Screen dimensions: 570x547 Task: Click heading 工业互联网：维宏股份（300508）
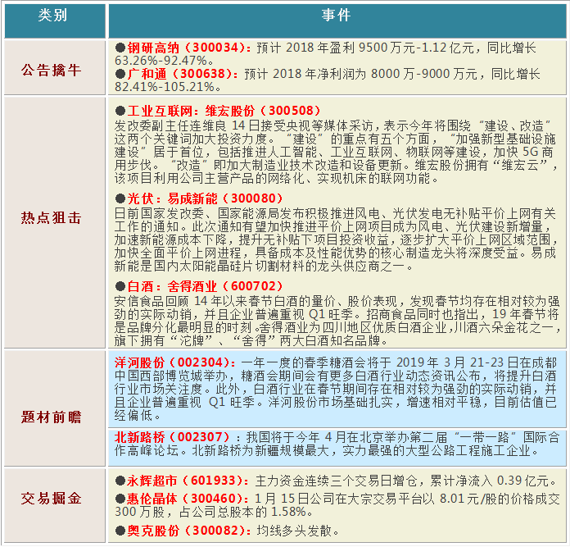pyautogui.click(x=224, y=111)
